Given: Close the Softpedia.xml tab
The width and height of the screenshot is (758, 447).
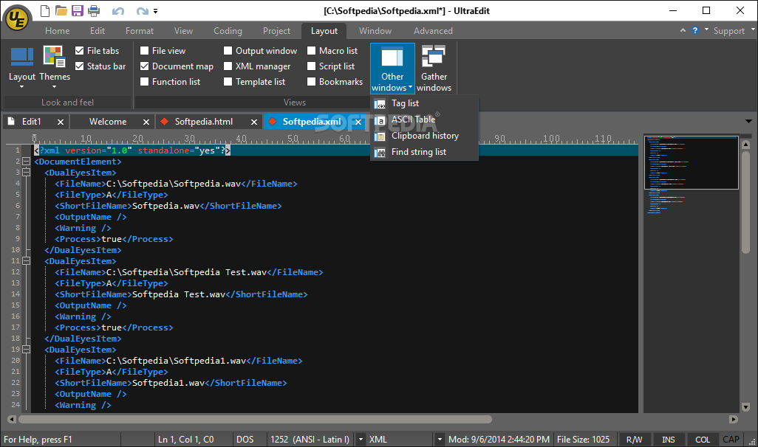Looking at the screenshot, I should click(358, 122).
